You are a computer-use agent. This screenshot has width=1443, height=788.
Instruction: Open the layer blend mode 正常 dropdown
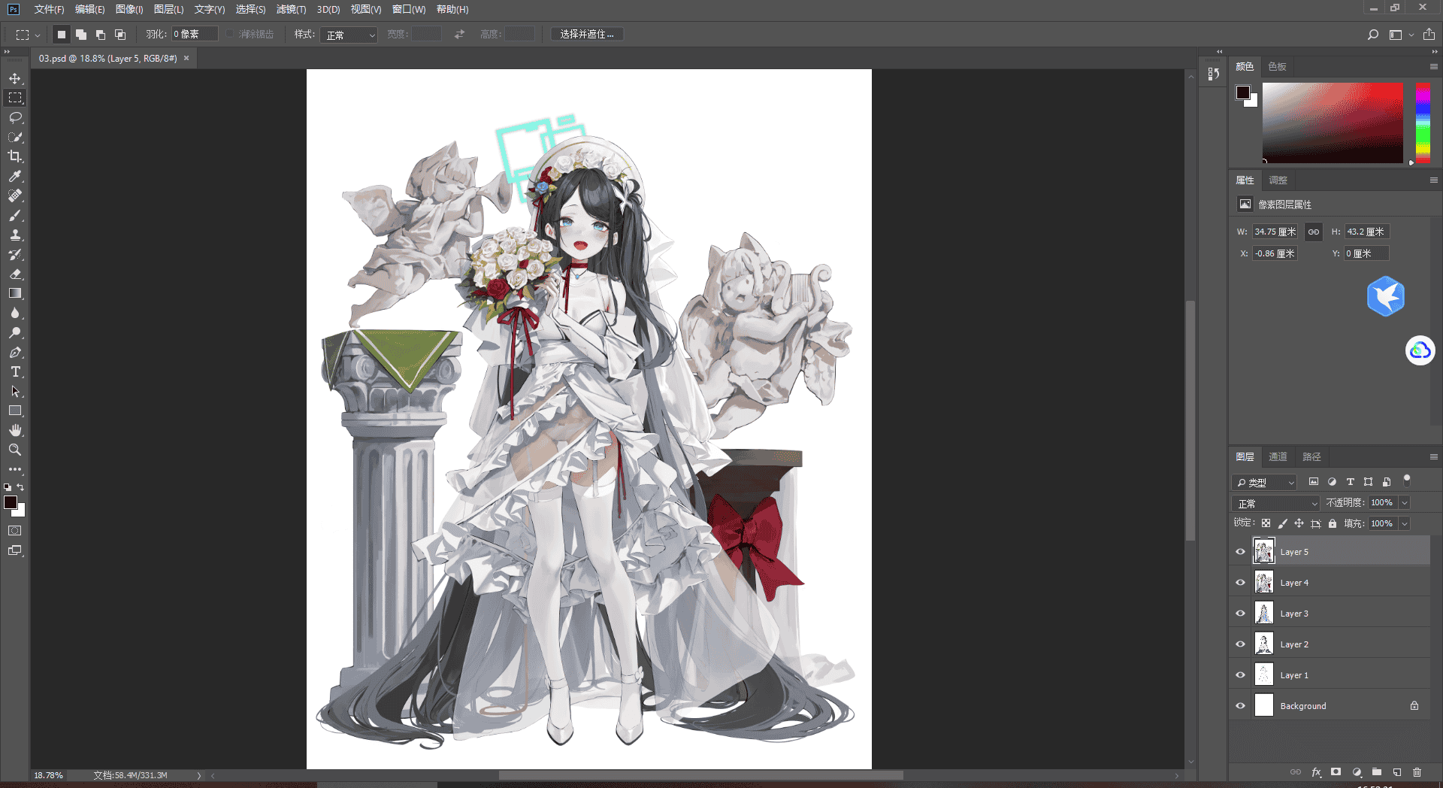click(1276, 503)
